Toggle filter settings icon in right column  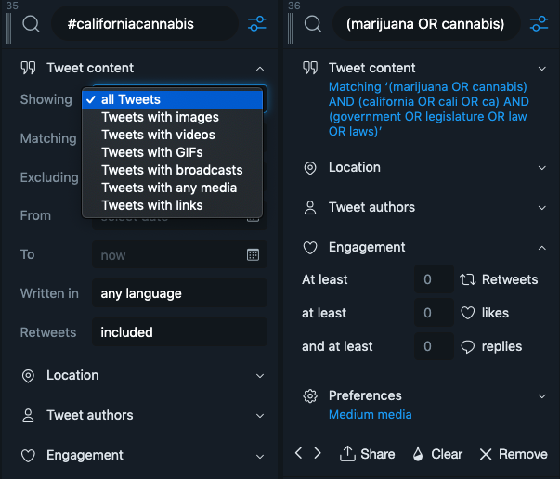[539, 23]
